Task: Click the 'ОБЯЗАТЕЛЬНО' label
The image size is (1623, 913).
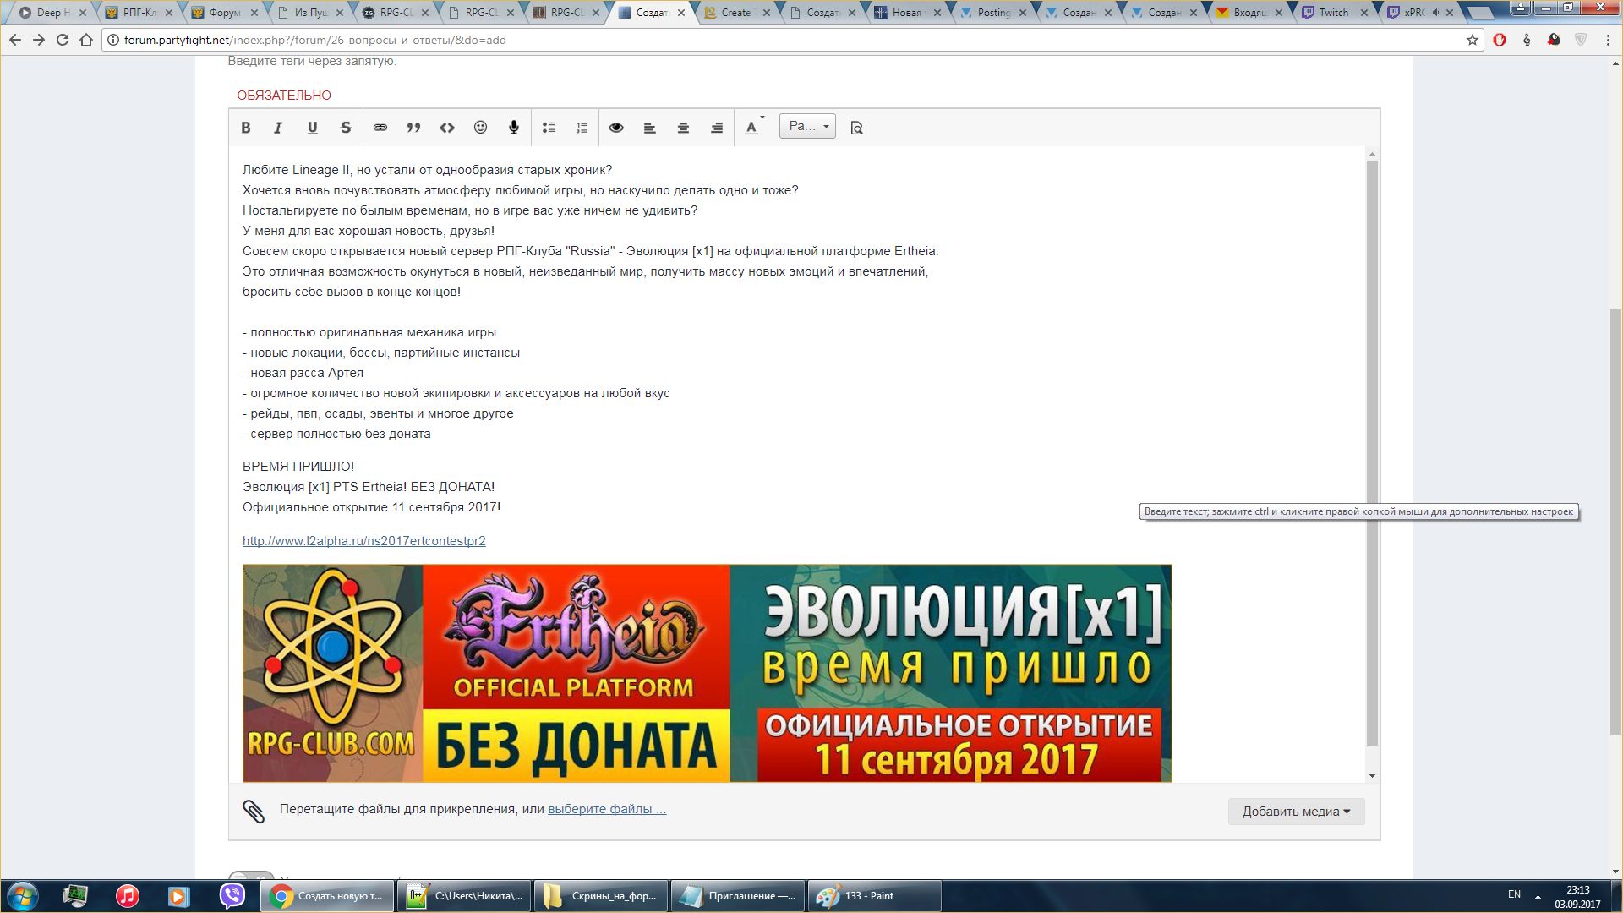Action: 284,96
